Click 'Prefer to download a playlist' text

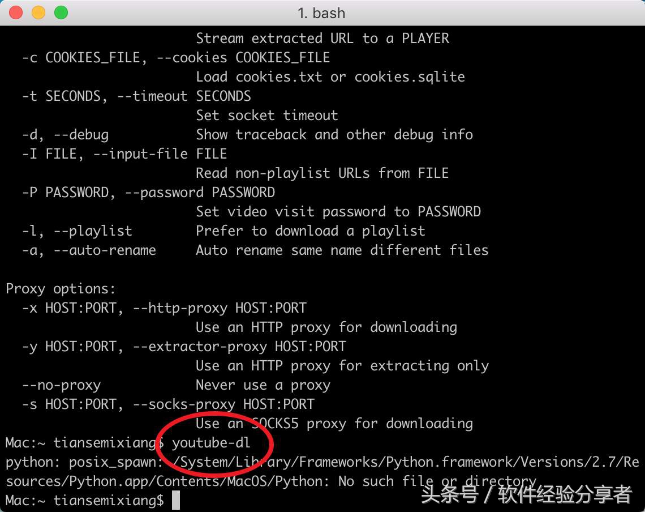(311, 231)
